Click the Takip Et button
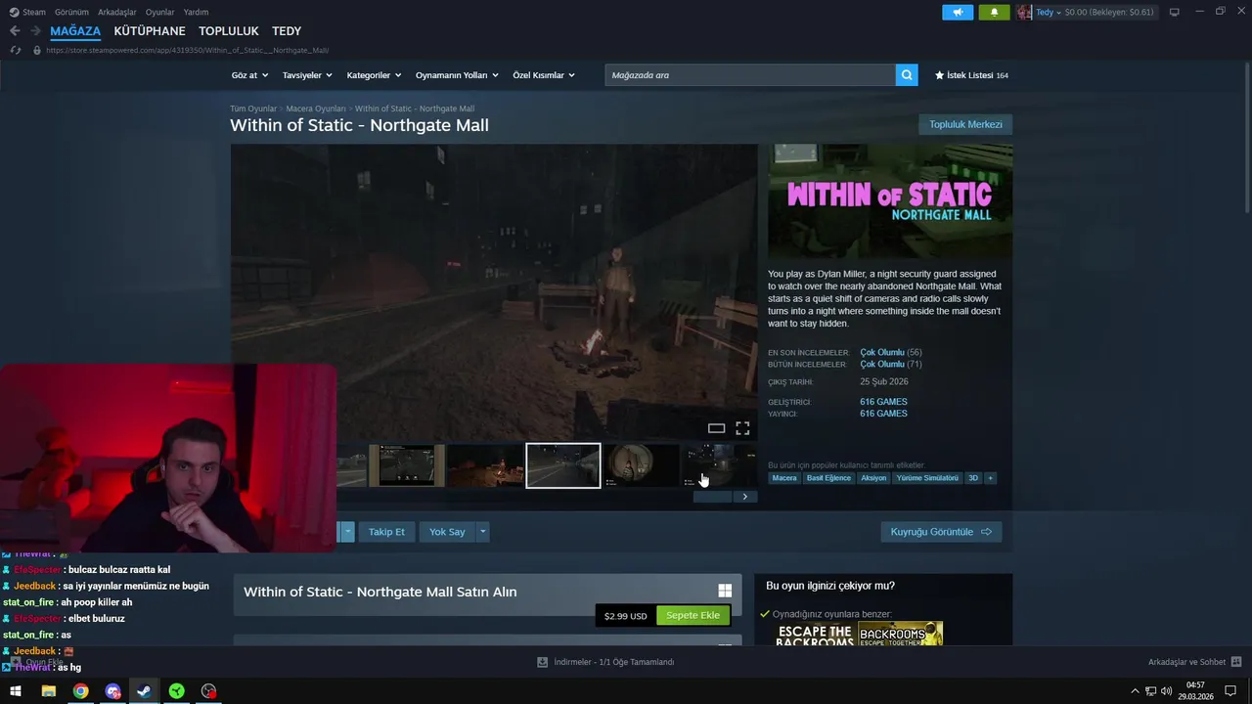Screen dimensions: 1252x704 tap(386, 532)
